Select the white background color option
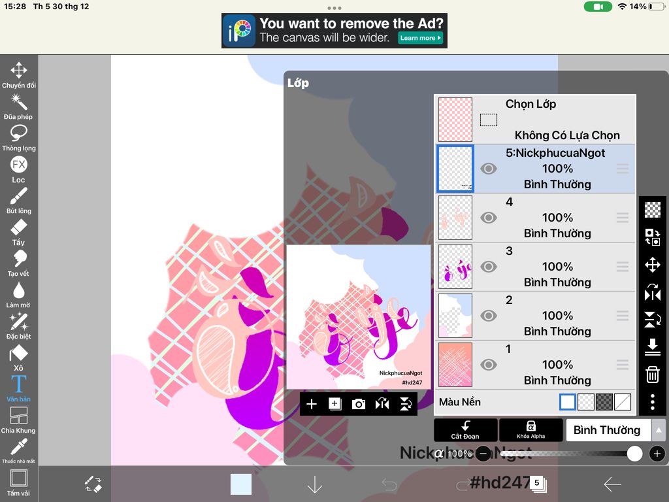Viewport: 669px width, 502px height. click(x=568, y=402)
